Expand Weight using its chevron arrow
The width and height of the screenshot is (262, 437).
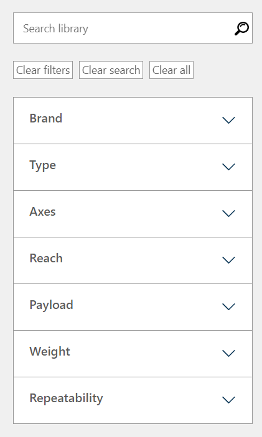click(x=228, y=353)
